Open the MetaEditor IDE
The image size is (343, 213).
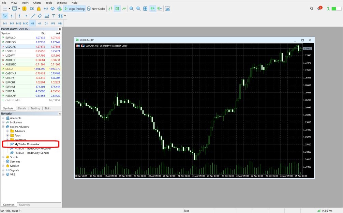(32, 9)
